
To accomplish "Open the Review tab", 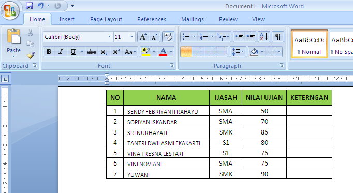I will point(228,19).
